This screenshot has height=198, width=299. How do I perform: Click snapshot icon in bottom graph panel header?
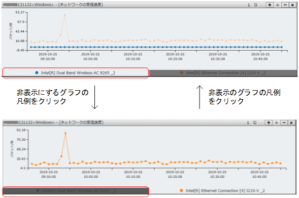click(255, 123)
